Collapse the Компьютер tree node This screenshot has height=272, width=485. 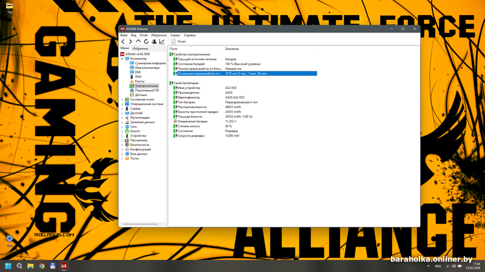coord(121,59)
